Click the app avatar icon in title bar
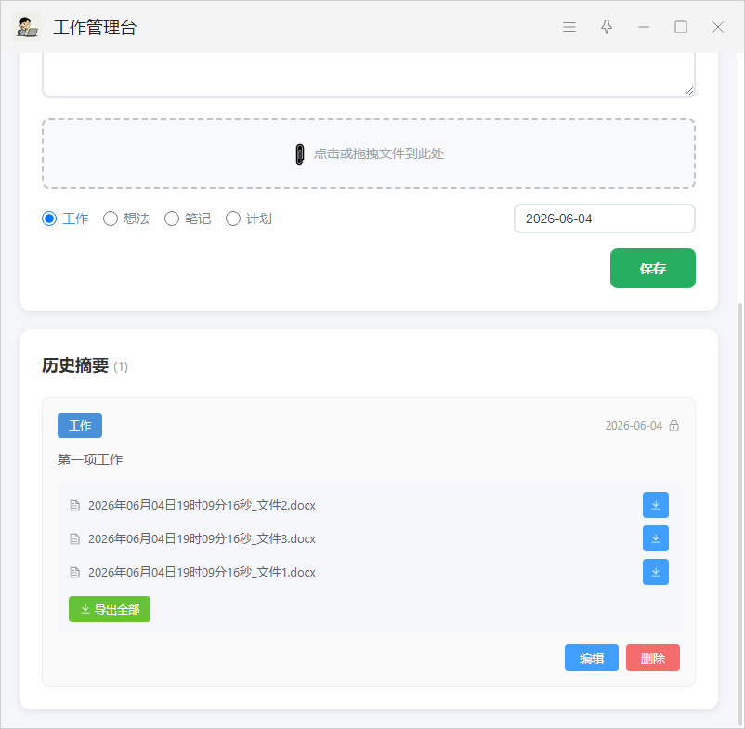This screenshot has width=745, height=729. point(27,27)
